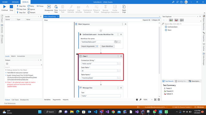
Task: Click the Message Box Text field
Action: pyautogui.click(x=101, y=96)
